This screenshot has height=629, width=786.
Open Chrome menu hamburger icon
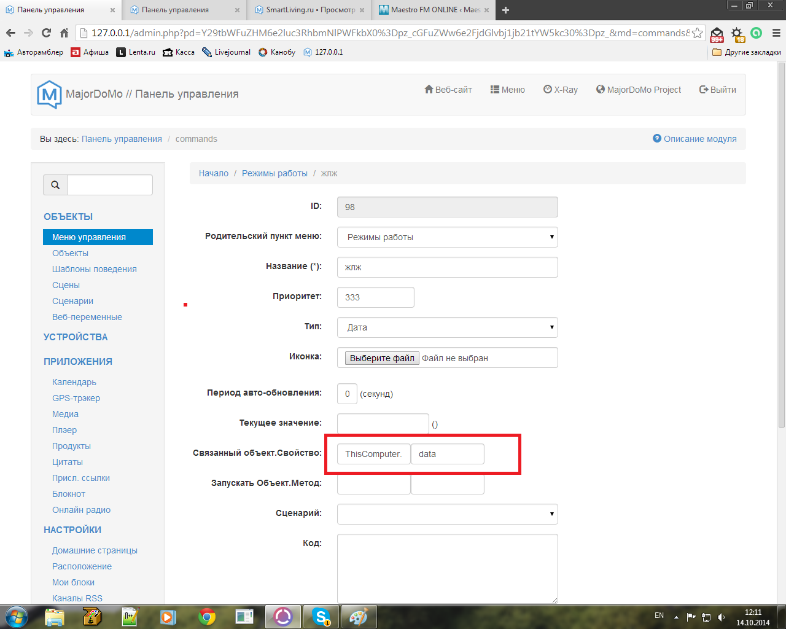pos(776,33)
